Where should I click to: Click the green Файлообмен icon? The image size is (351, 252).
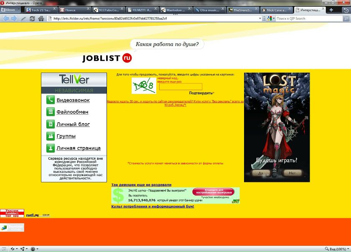(50, 112)
